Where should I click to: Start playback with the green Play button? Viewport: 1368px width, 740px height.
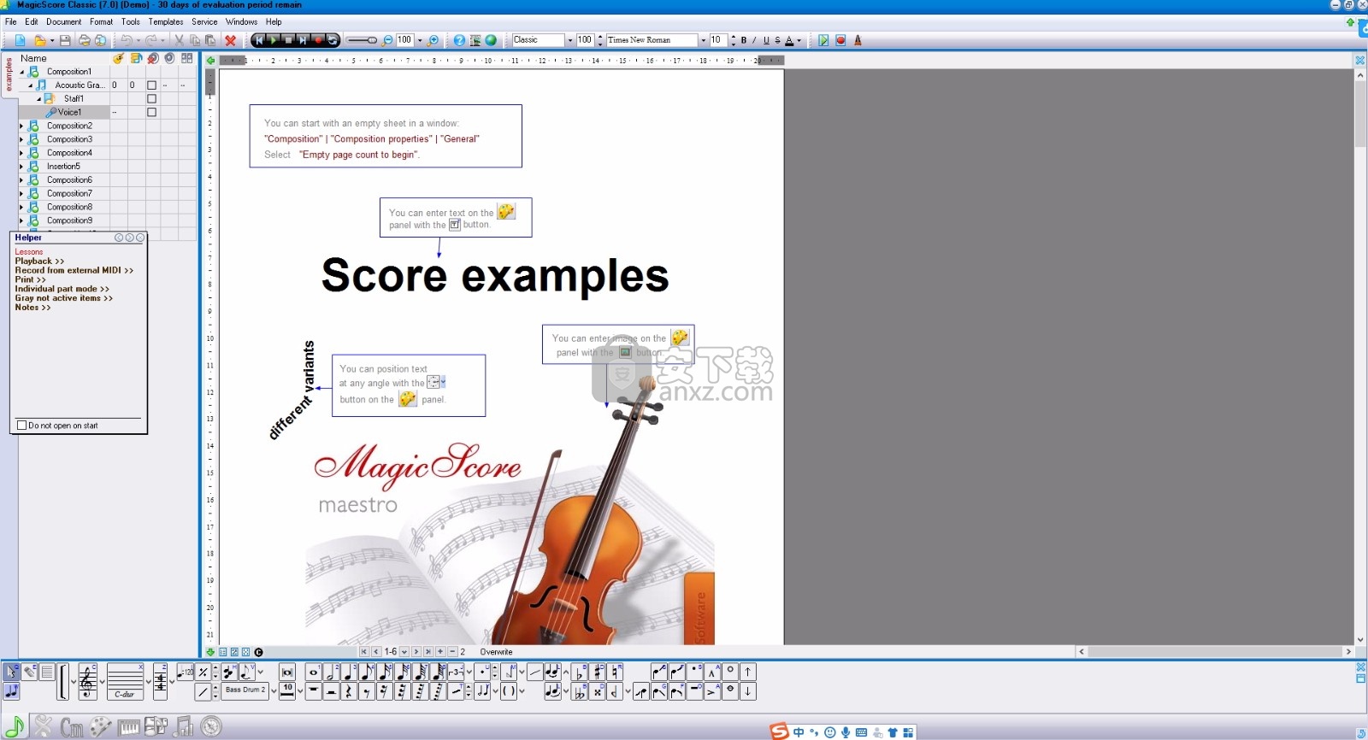point(274,40)
